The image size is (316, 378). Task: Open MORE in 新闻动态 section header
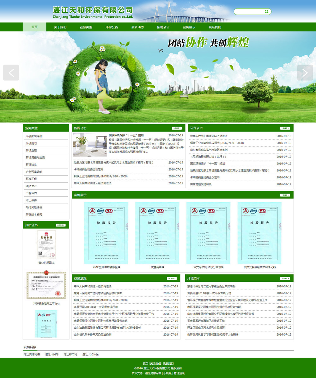coord(177,128)
